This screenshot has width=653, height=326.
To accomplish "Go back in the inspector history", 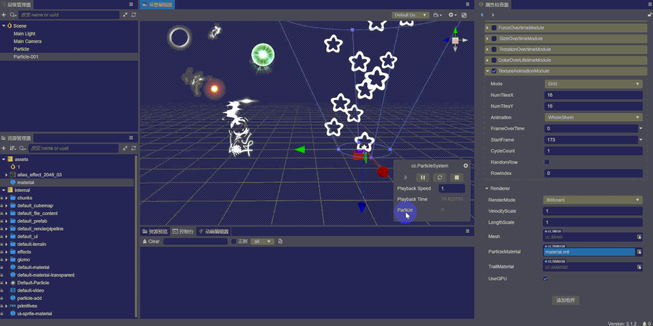I will click(x=482, y=15).
